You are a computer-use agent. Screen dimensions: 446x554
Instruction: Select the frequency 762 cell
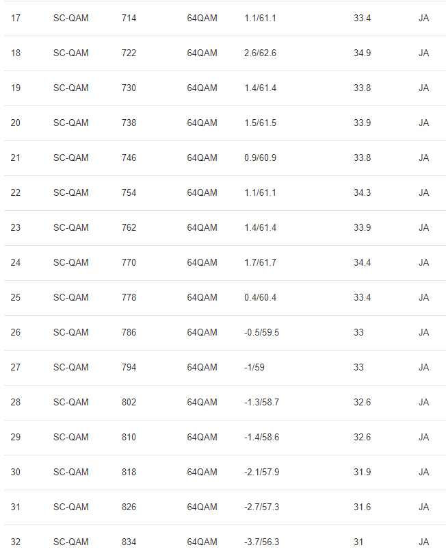(x=129, y=227)
